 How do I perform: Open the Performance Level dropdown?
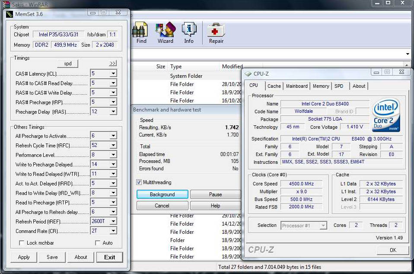[x=113, y=155]
